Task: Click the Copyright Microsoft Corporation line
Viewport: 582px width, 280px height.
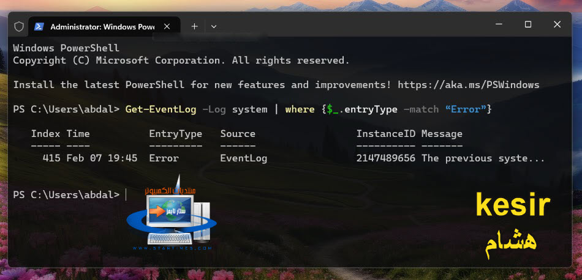Action: pos(181,61)
